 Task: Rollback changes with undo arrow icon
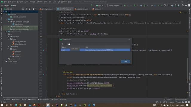pyautogui.click(x=168, y=5)
